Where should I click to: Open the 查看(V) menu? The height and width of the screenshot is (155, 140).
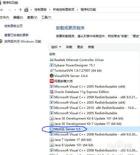point(32,17)
